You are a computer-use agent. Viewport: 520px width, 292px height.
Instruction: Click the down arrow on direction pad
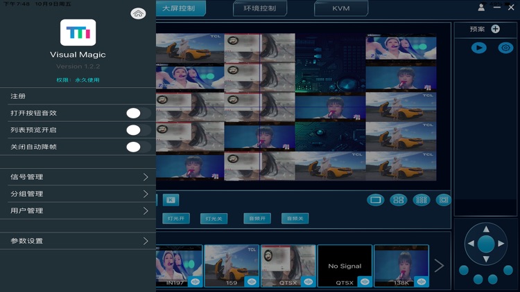coord(486,259)
